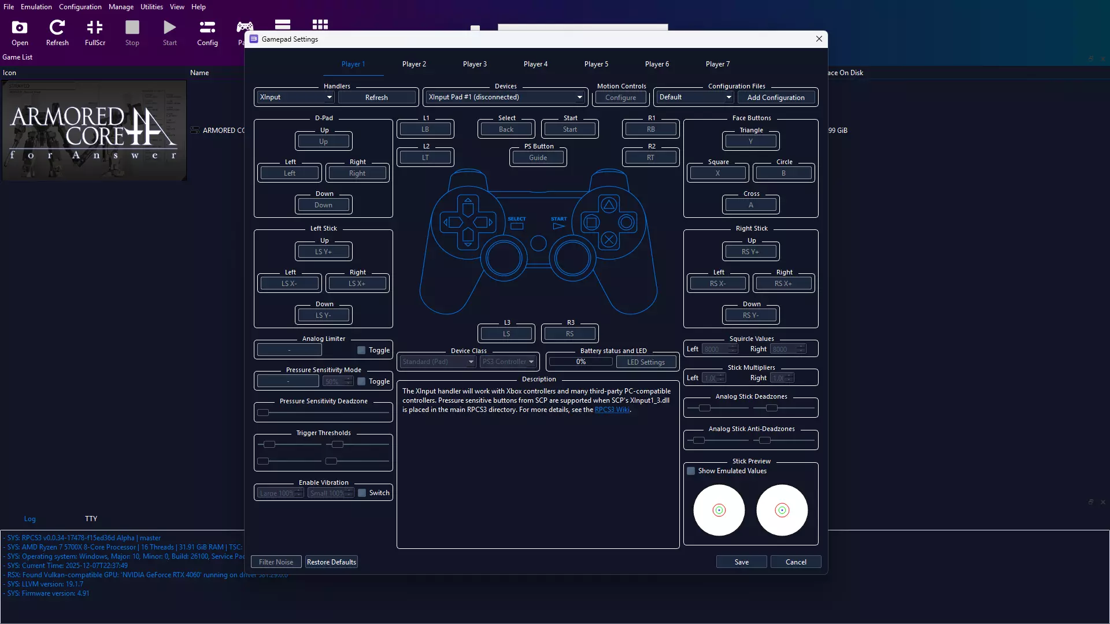Expand the Default configuration files dropdown
Viewport: 1110px width, 624px height.
(695, 97)
